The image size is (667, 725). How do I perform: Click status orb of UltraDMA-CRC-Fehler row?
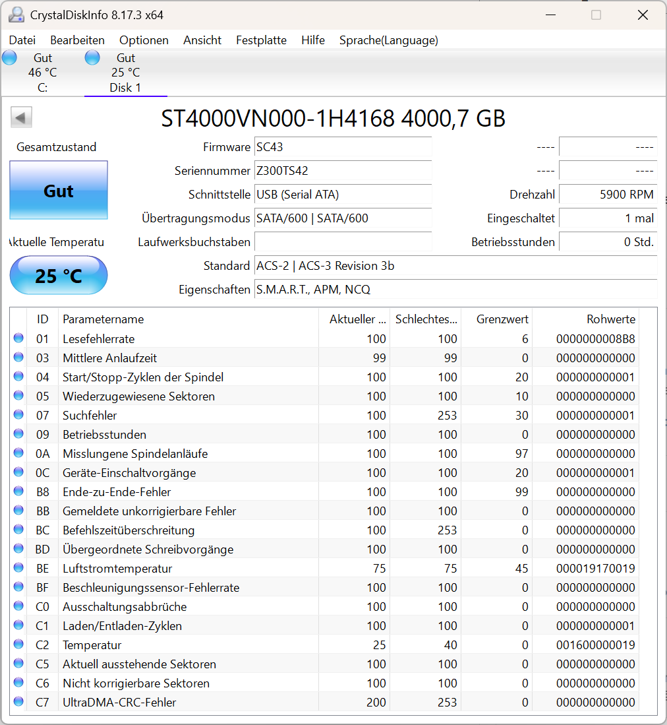(18, 701)
